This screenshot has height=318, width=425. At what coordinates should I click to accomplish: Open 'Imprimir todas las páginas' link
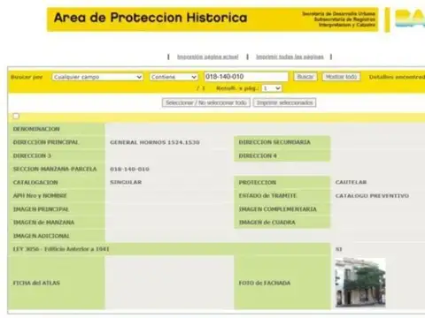(290, 57)
